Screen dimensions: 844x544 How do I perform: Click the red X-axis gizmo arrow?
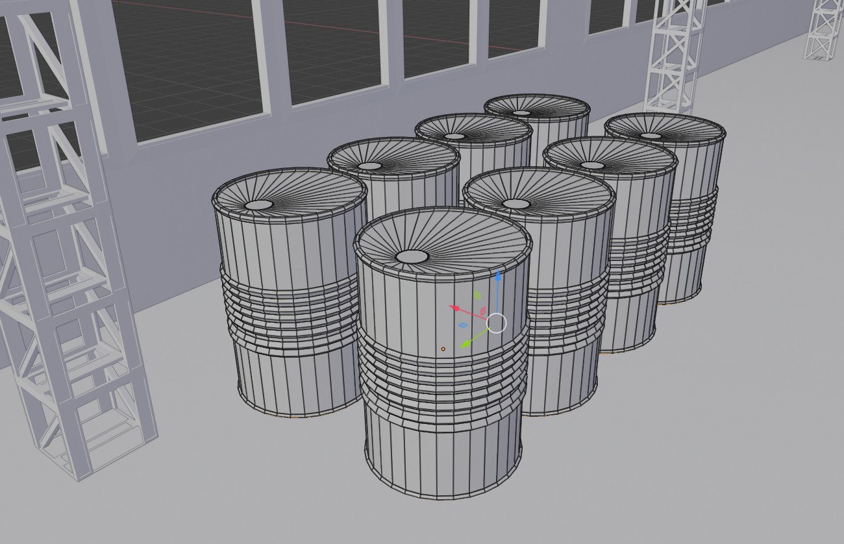click(456, 307)
